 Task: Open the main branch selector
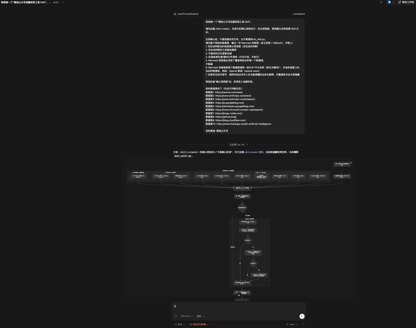coord(292,324)
